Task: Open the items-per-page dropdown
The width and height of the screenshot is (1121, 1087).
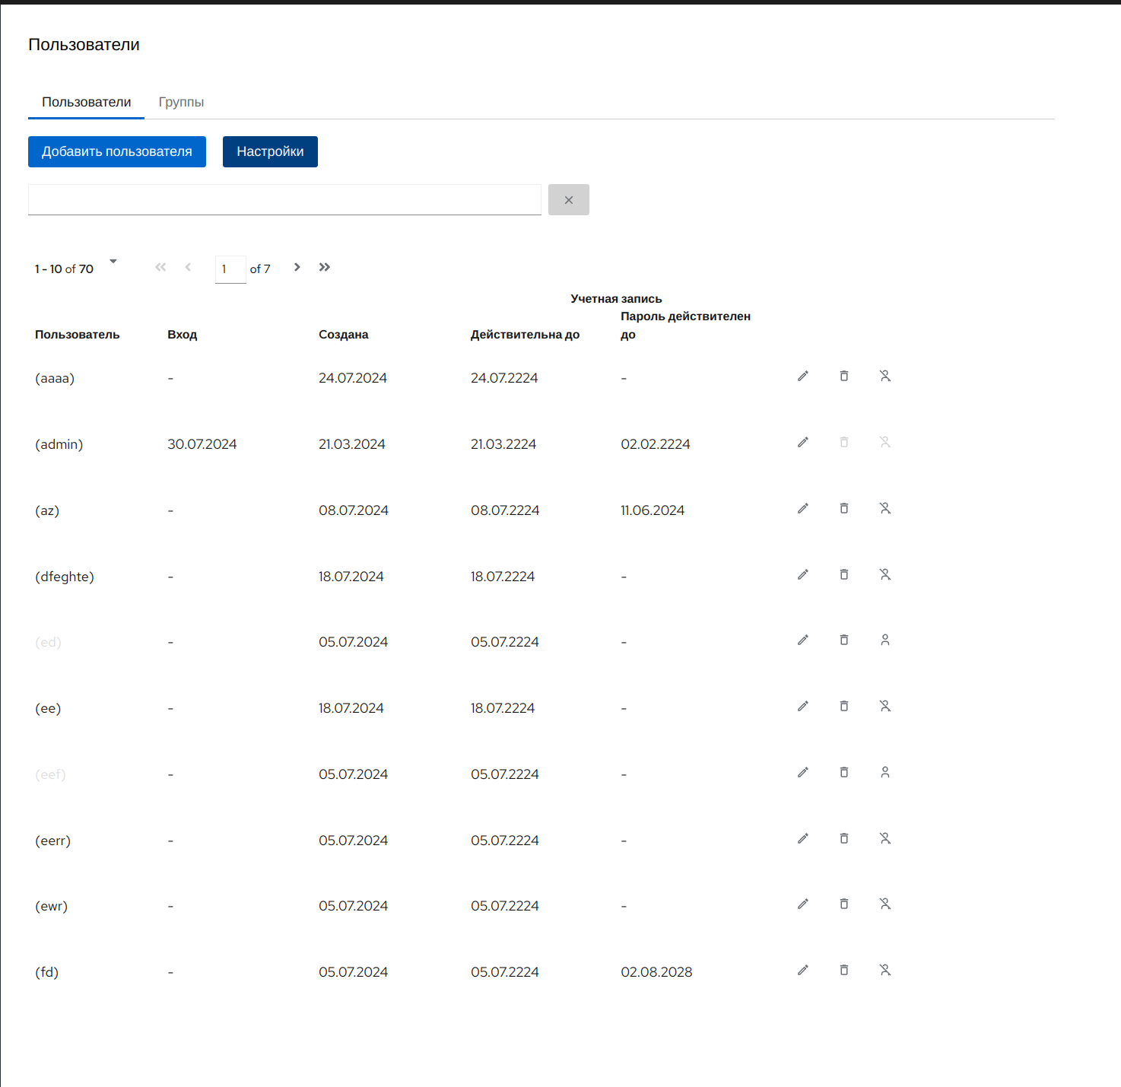Action: (113, 262)
